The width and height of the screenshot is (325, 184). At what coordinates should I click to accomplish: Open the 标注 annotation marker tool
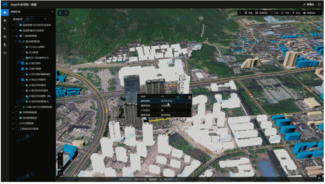click(297, 13)
